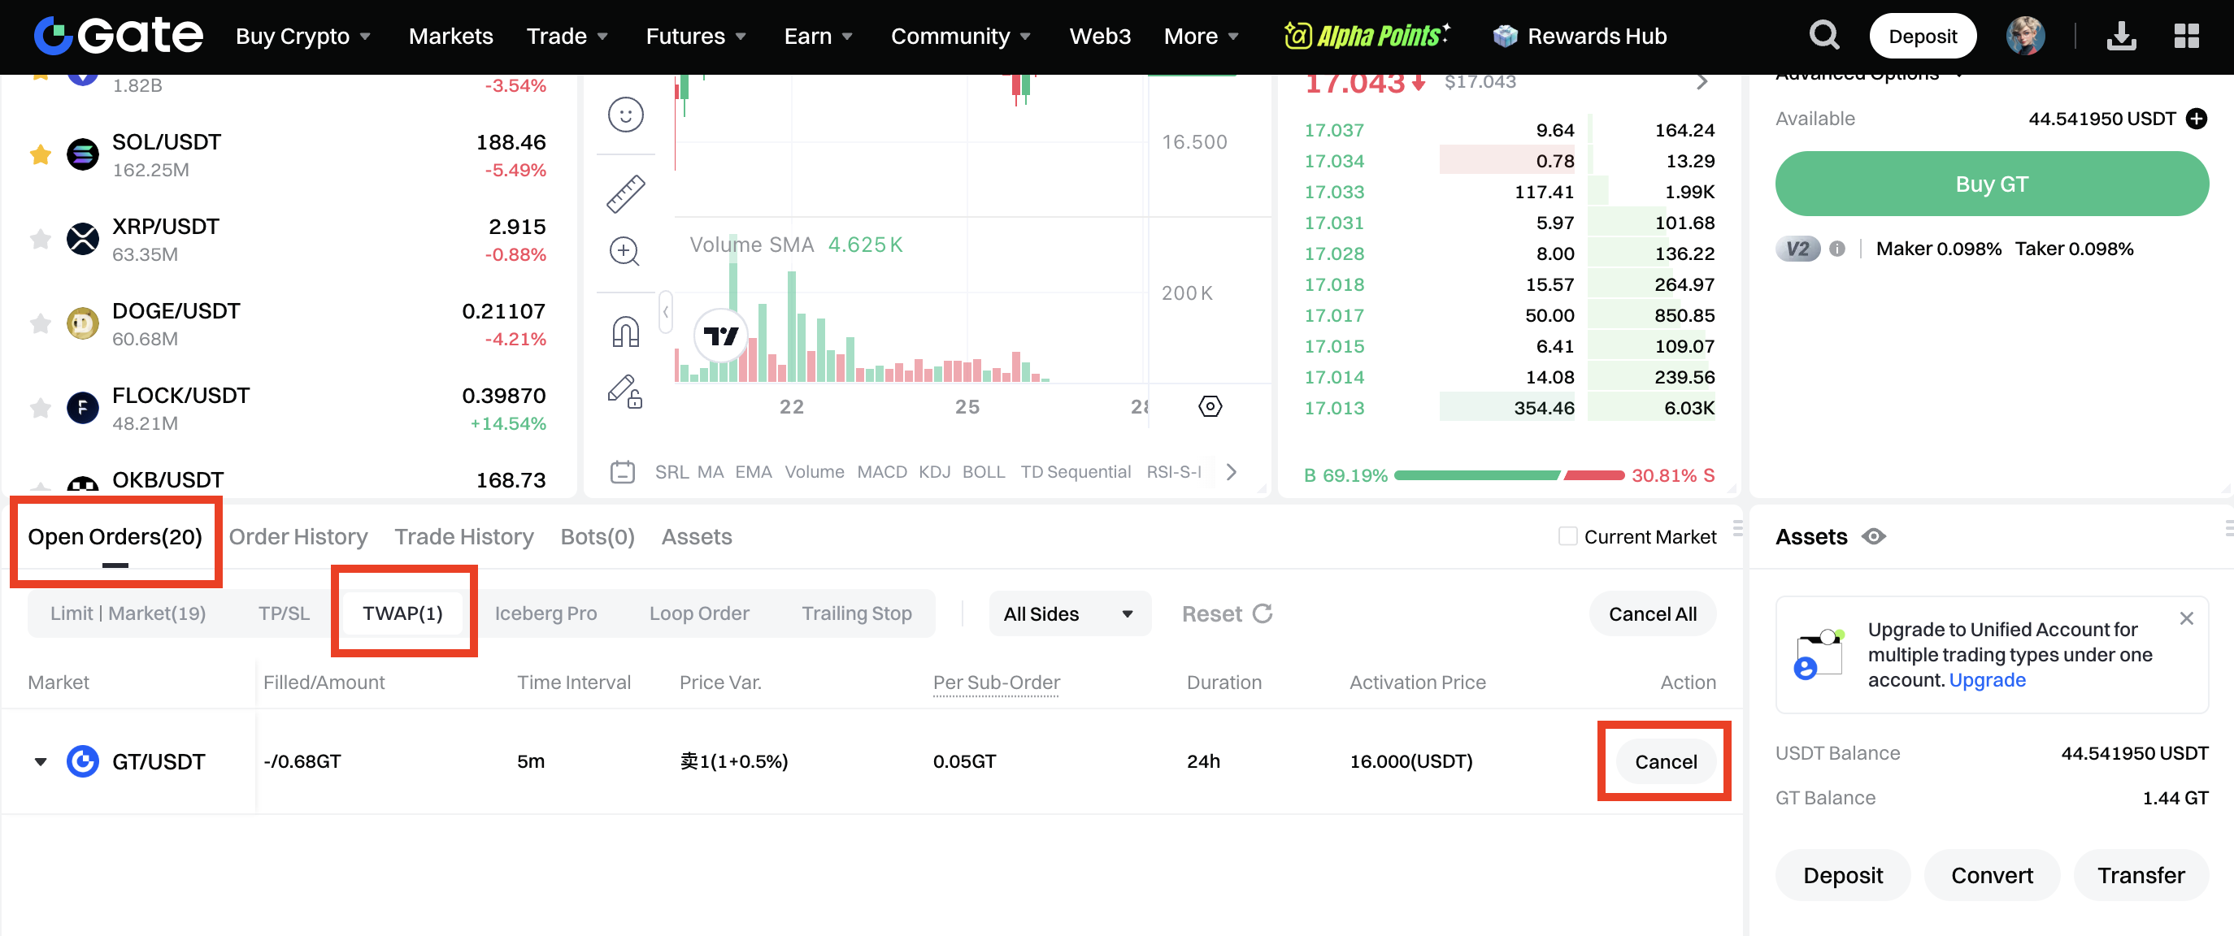Click the plus icon beside available USDT
This screenshot has width=2234, height=936.
point(2195,118)
